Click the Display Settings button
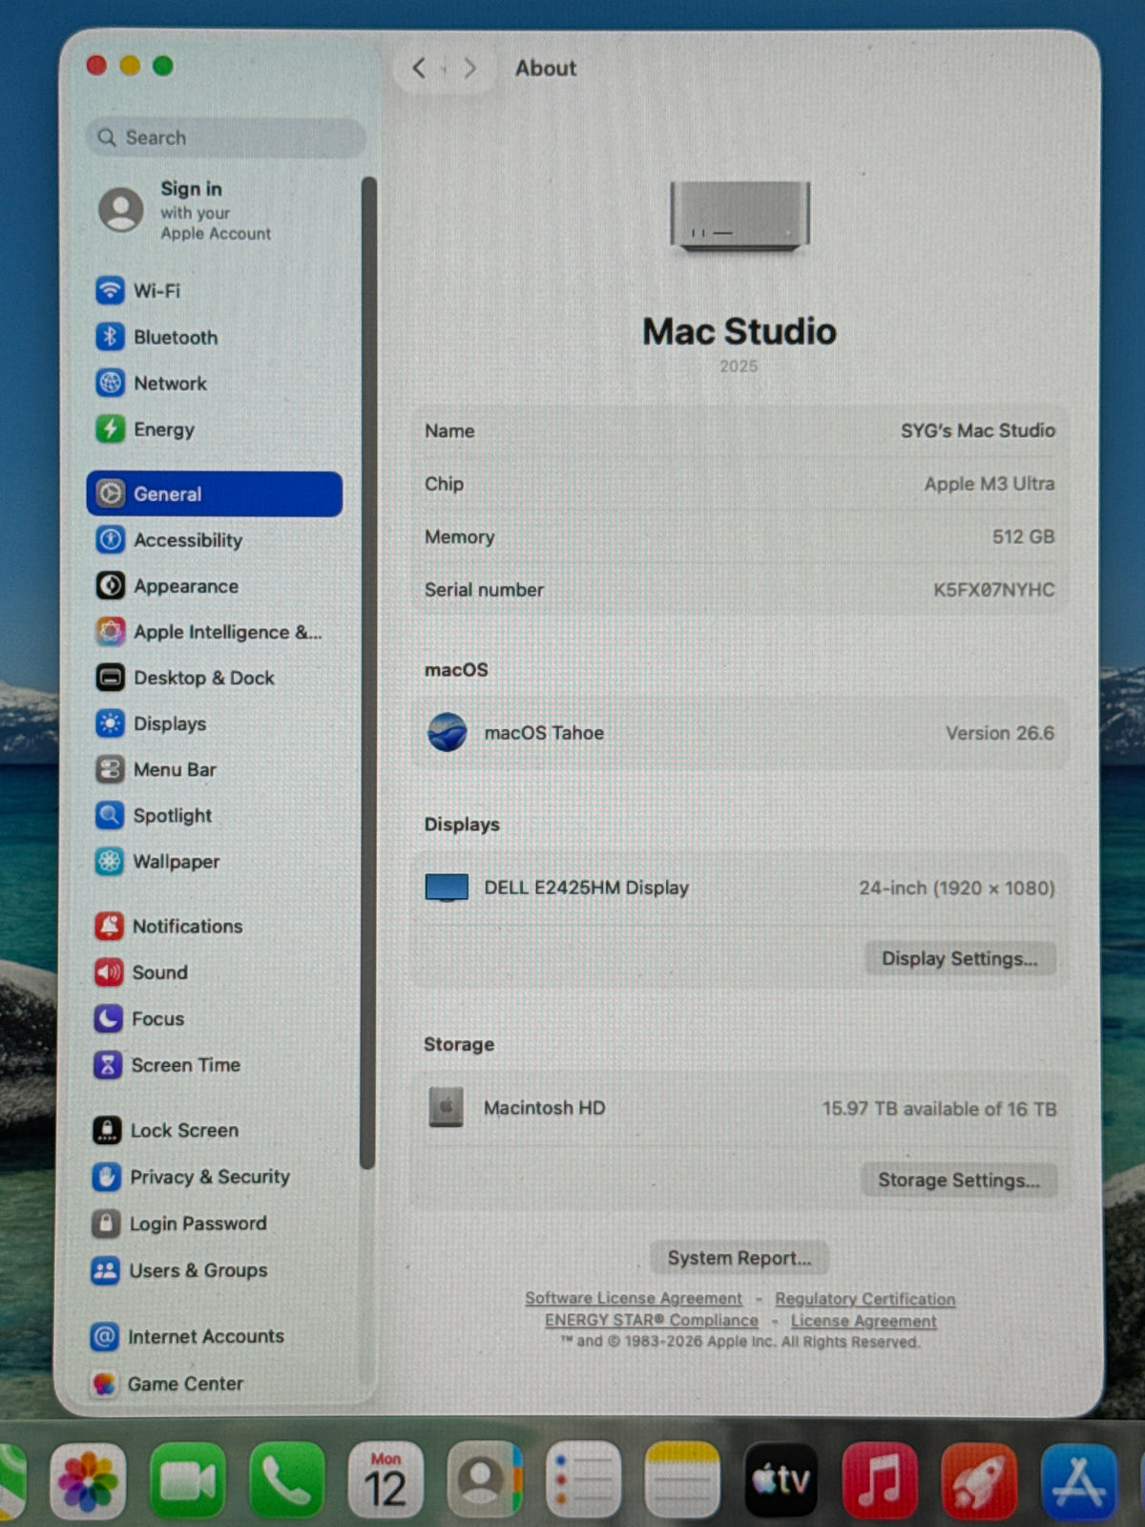Viewport: 1145px width, 1527px height. tap(960, 958)
